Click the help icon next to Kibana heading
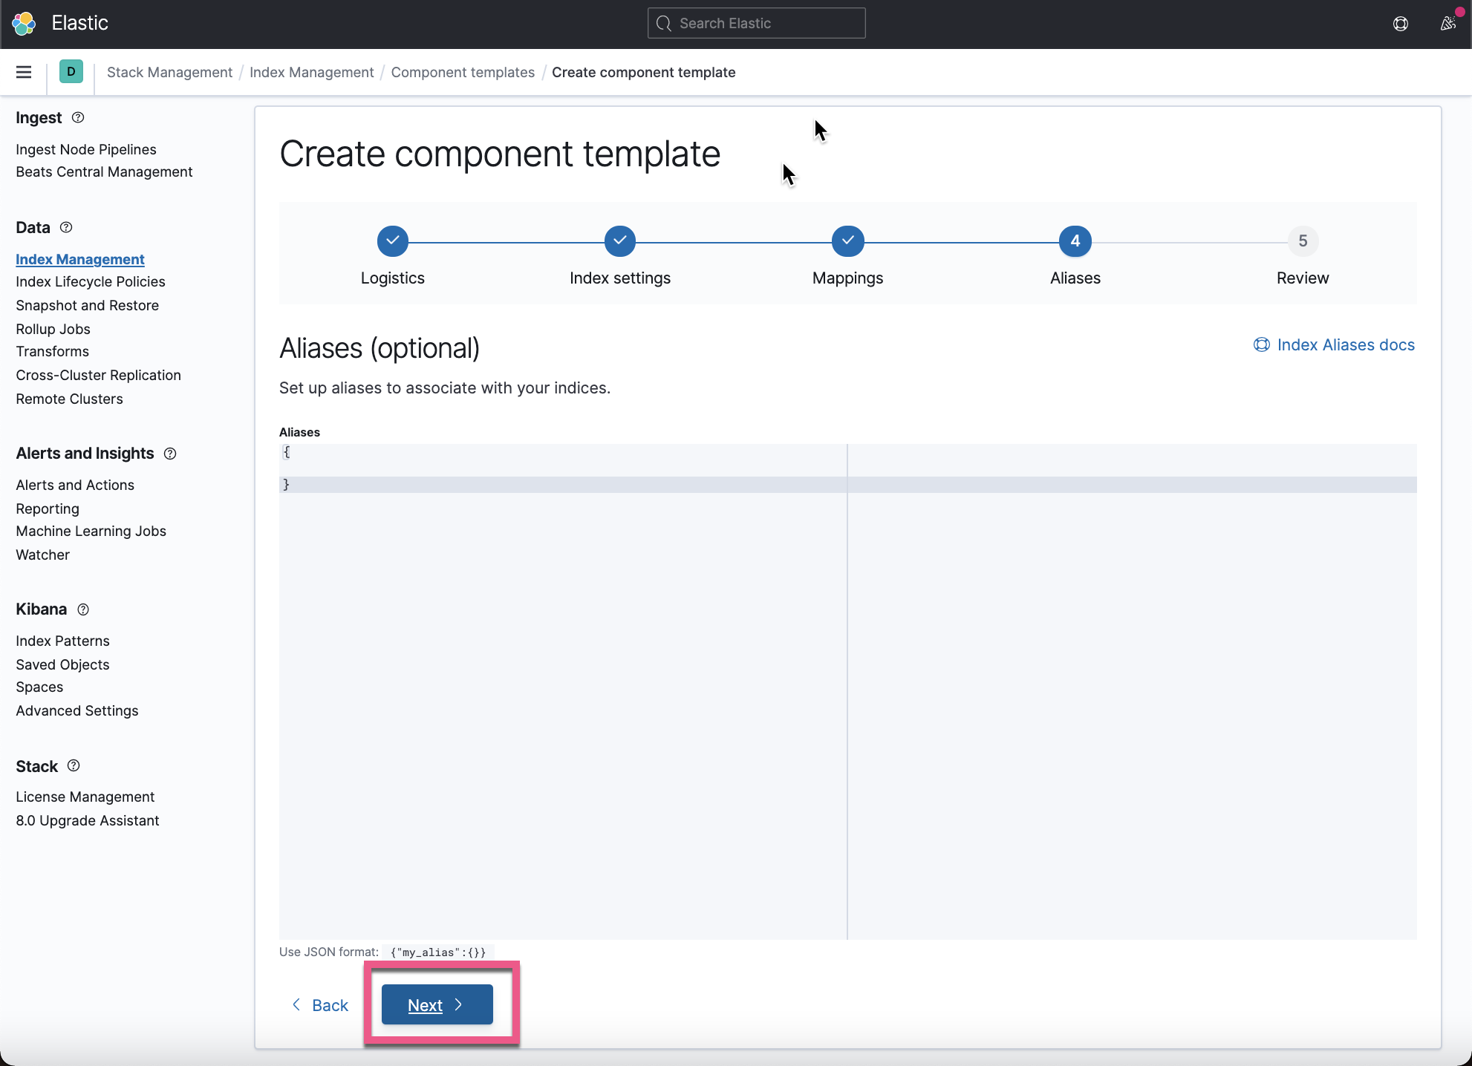This screenshot has width=1472, height=1066. click(82, 609)
